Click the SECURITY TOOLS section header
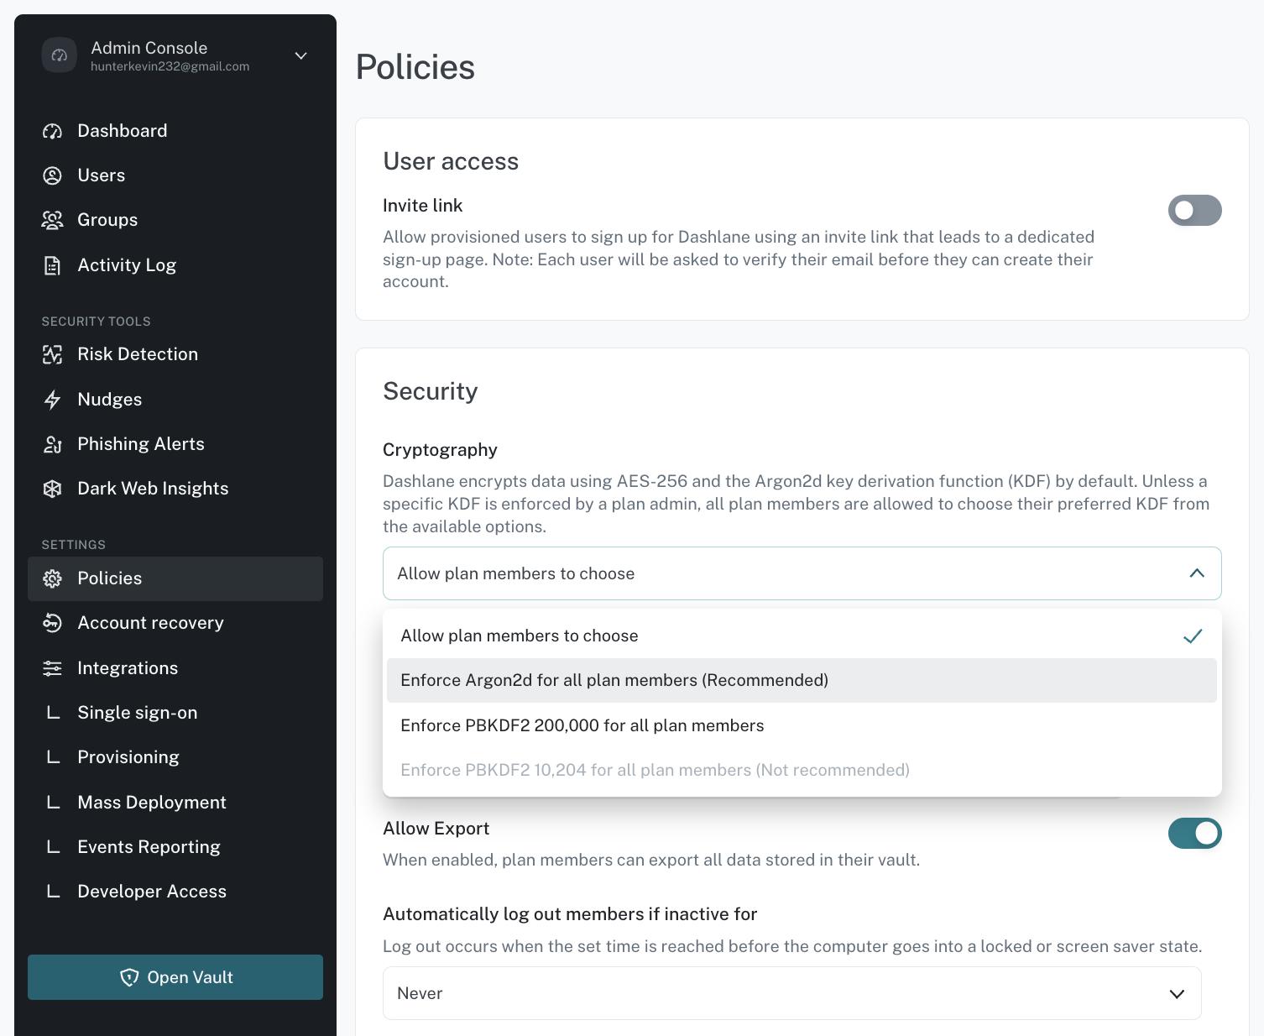The image size is (1264, 1036). tap(97, 322)
